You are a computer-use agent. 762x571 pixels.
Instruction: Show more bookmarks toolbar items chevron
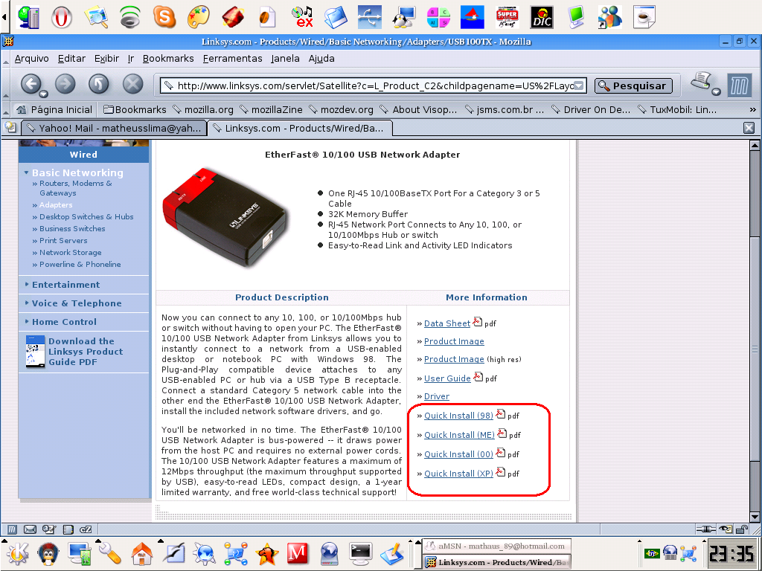pyautogui.click(x=753, y=110)
